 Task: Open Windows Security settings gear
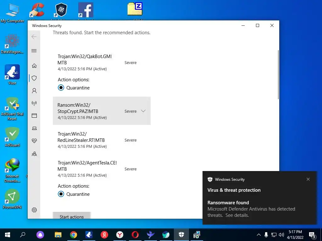pos(34,210)
